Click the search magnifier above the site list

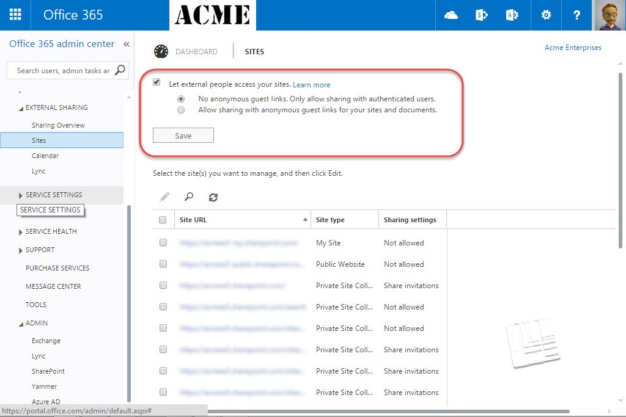click(189, 197)
